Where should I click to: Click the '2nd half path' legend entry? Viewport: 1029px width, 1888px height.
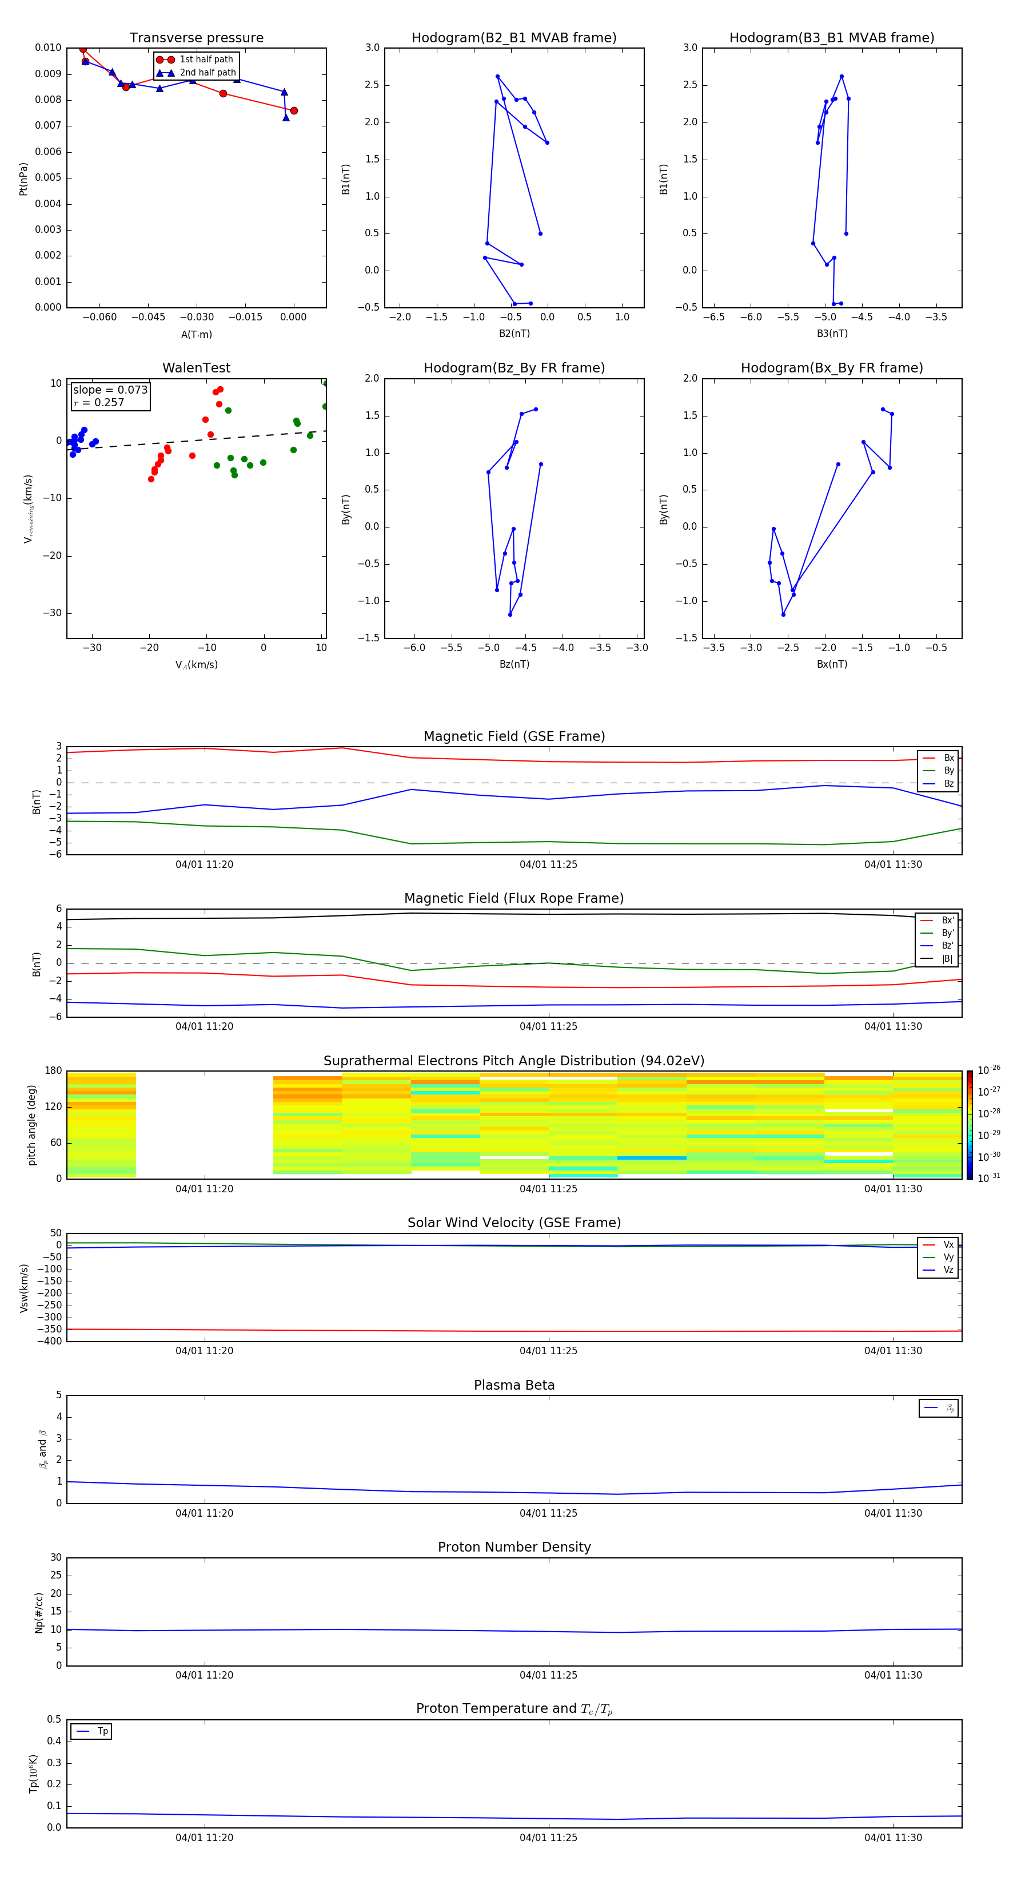pos(196,73)
